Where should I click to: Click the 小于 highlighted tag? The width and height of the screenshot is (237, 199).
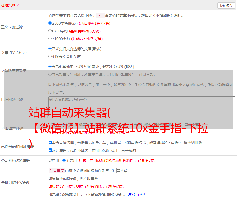100,15
